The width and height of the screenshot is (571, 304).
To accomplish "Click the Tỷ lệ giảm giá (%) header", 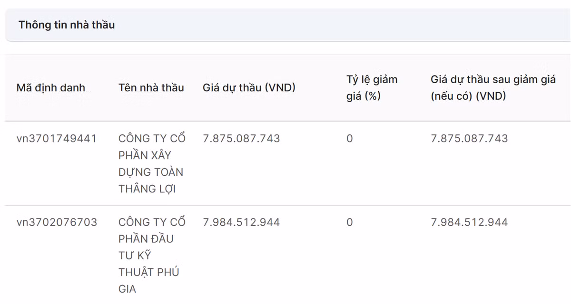I will point(372,88).
